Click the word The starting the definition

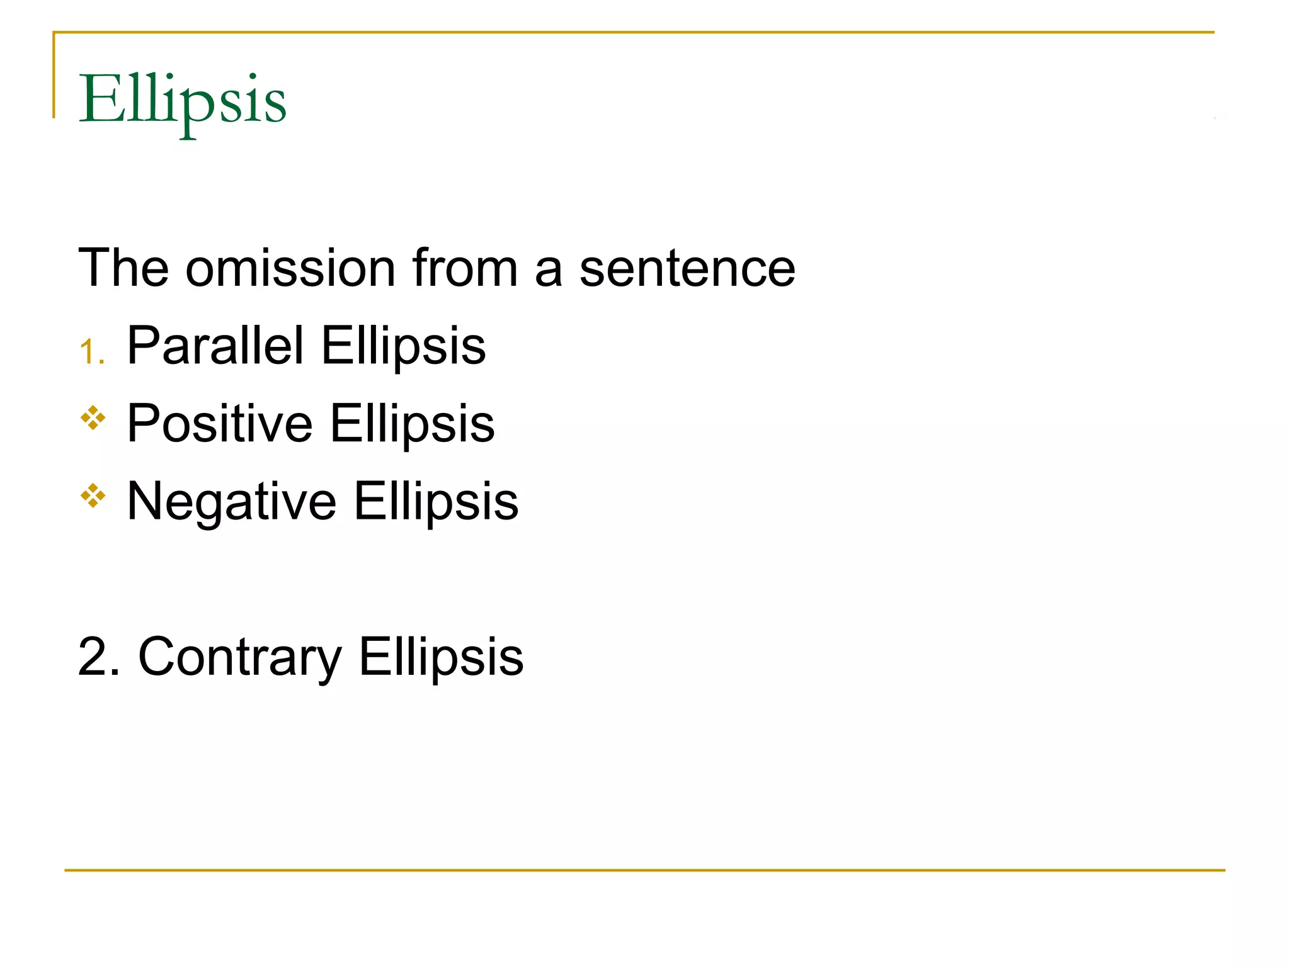[x=124, y=268]
